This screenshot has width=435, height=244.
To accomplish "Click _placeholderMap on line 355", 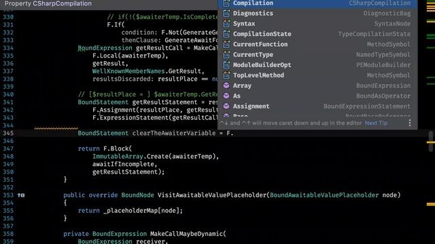I will tap(130, 211).
